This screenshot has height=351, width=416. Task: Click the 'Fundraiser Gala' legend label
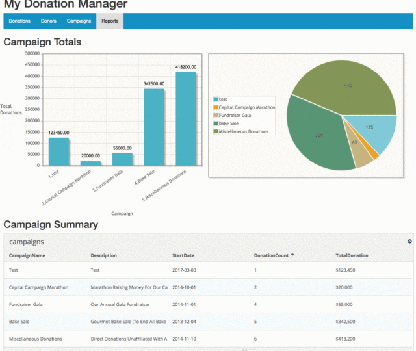[x=235, y=116]
